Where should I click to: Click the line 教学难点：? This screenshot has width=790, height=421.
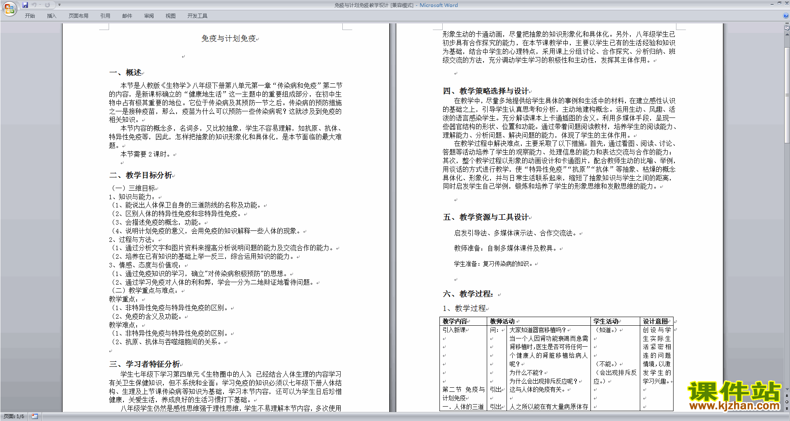pyautogui.click(x=123, y=325)
